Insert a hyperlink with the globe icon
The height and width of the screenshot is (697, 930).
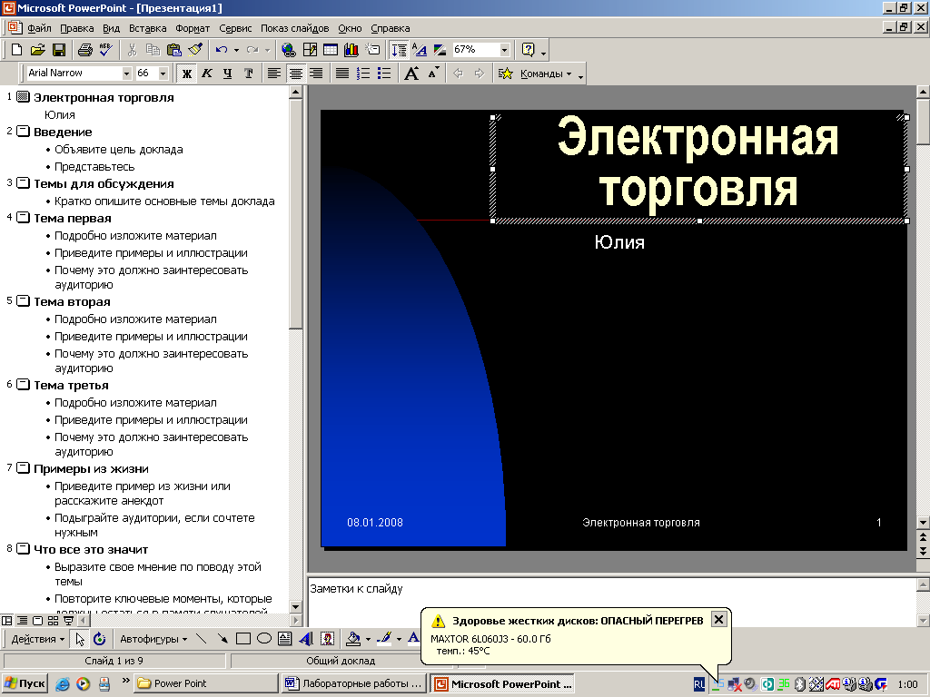288,50
